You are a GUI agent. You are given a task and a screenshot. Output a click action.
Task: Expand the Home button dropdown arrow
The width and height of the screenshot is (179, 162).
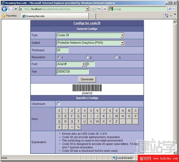click(x=171, y=16)
